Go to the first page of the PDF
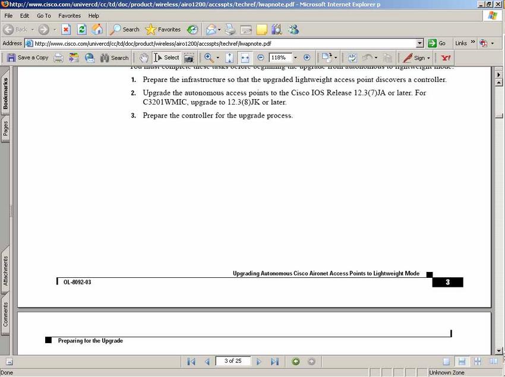Image resolution: width=505 pixels, height=377 pixels. click(191, 361)
